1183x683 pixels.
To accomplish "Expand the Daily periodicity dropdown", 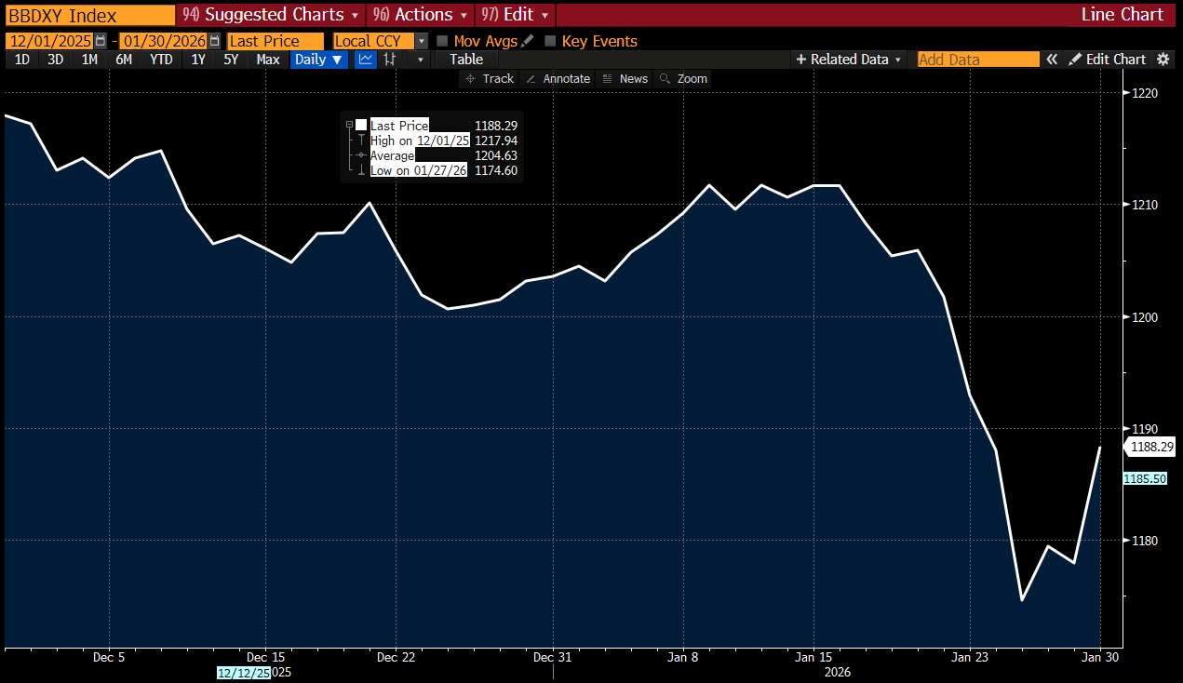I will tap(319, 60).
